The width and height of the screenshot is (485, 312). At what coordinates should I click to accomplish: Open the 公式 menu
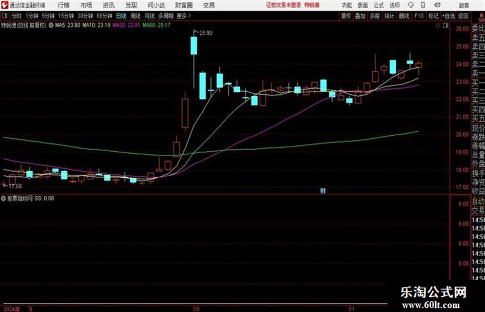(x=378, y=5)
